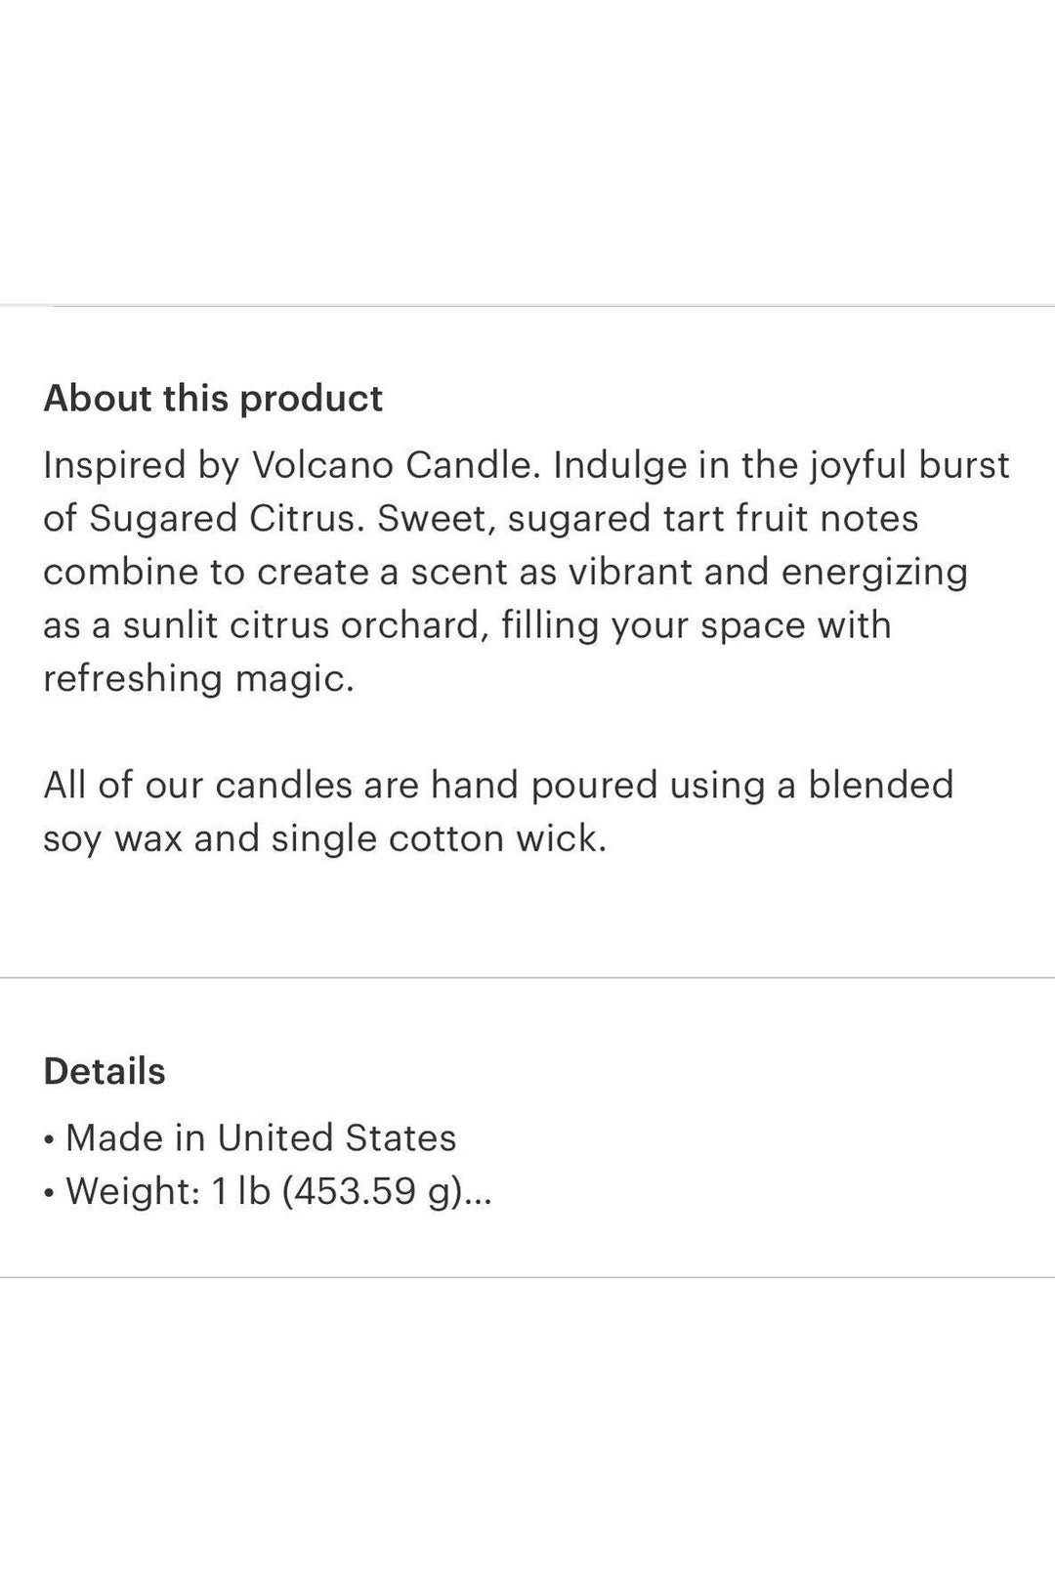Screen dimensions: 1055x1583
Task: Select the Details section heading
Action: [x=105, y=1072]
